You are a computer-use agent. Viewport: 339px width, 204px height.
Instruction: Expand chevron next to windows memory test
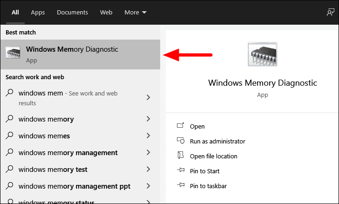point(148,169)
